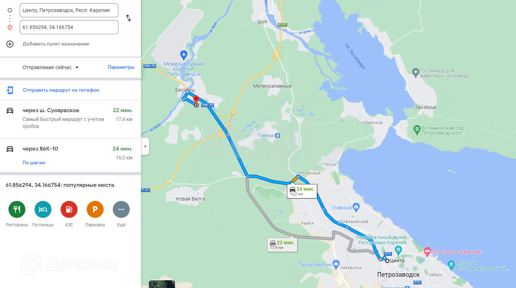Click the red destination pin on map

tap(196, 99)
